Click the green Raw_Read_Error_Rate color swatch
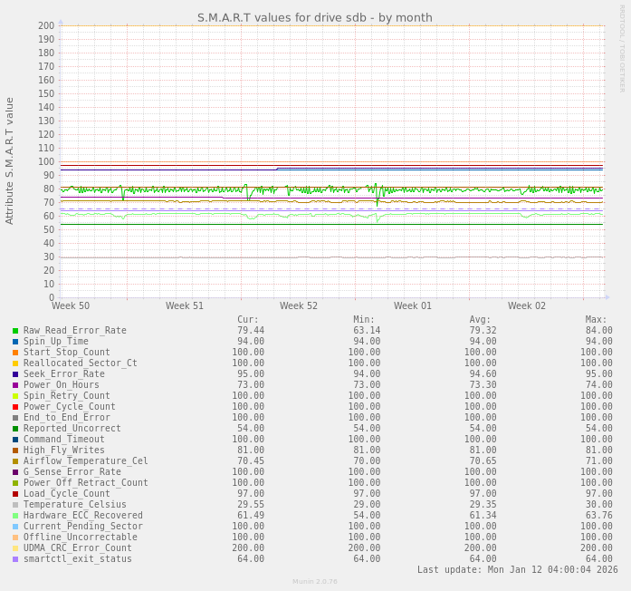Screen dimensions: 631x591 point(15,331)
